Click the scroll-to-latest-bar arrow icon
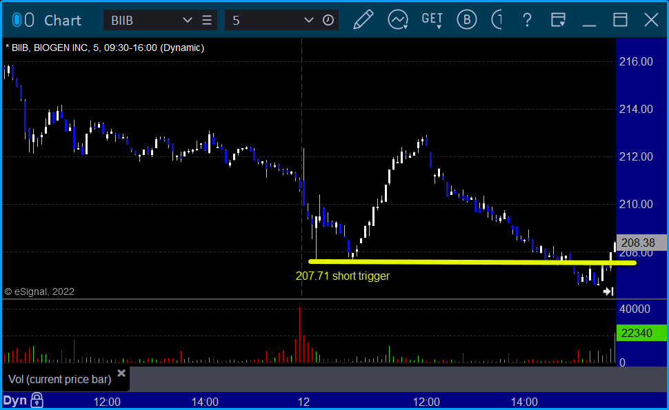Viewport: 669px width, 410px height. 608,291
